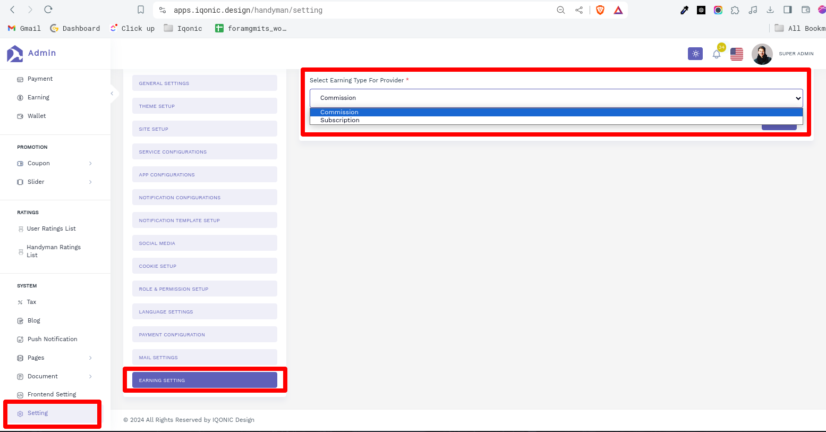This screenshot has width=826, height=432.
Task: Open Tax in the sidebar
Action: [x=31, y=302]
